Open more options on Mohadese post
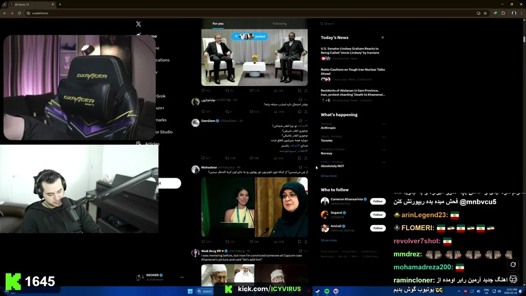526x296 pixels. tap(306, 167)
